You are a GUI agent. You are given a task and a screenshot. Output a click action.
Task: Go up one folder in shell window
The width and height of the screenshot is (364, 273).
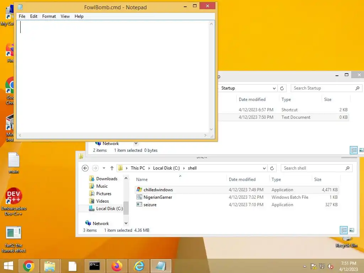(112, 168)
